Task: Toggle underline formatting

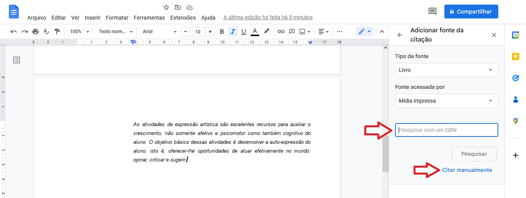Action: coord(243,32)
